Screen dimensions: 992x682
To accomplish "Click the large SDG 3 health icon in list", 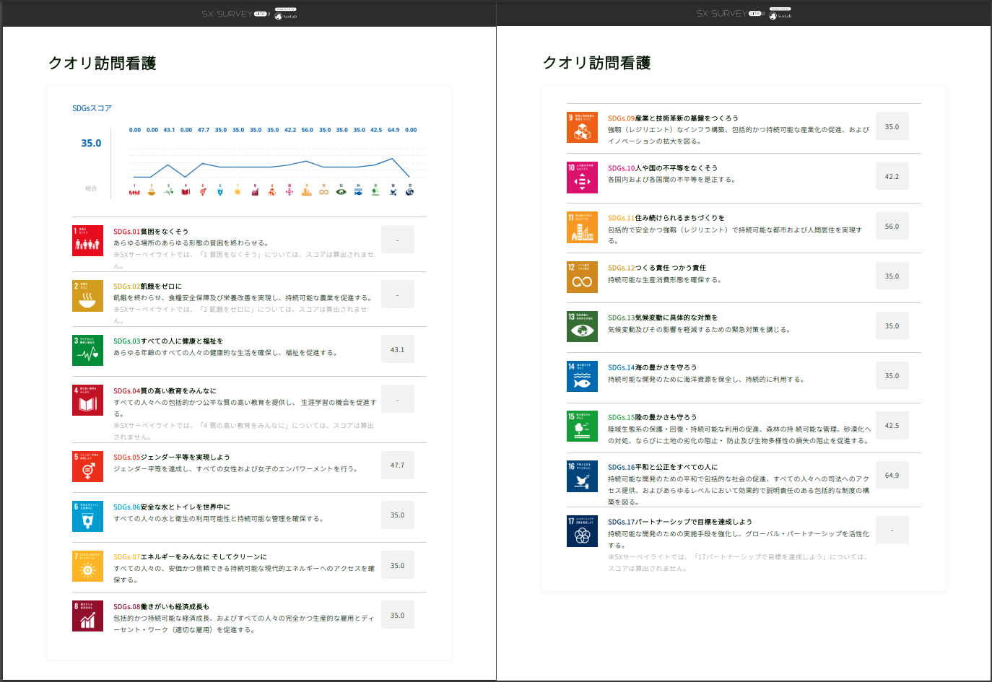I will coord(87,351).
